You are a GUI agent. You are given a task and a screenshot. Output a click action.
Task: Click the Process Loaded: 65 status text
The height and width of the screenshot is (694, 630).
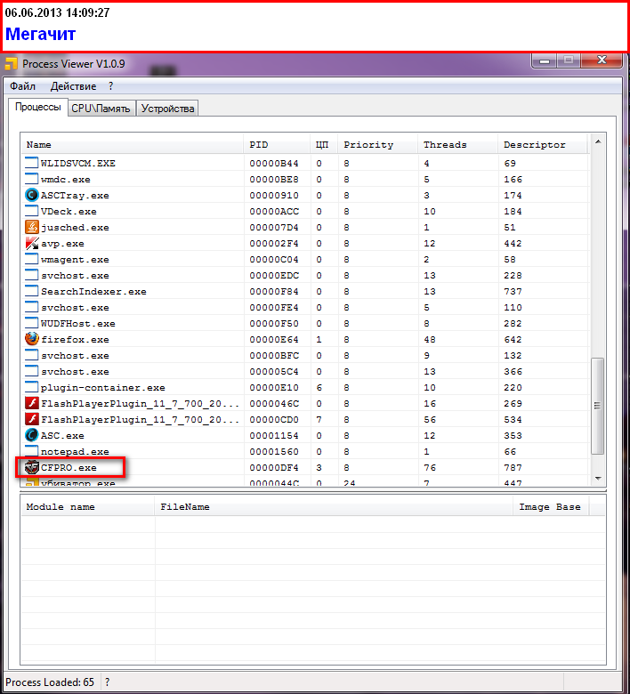click(x=50, y=682)
